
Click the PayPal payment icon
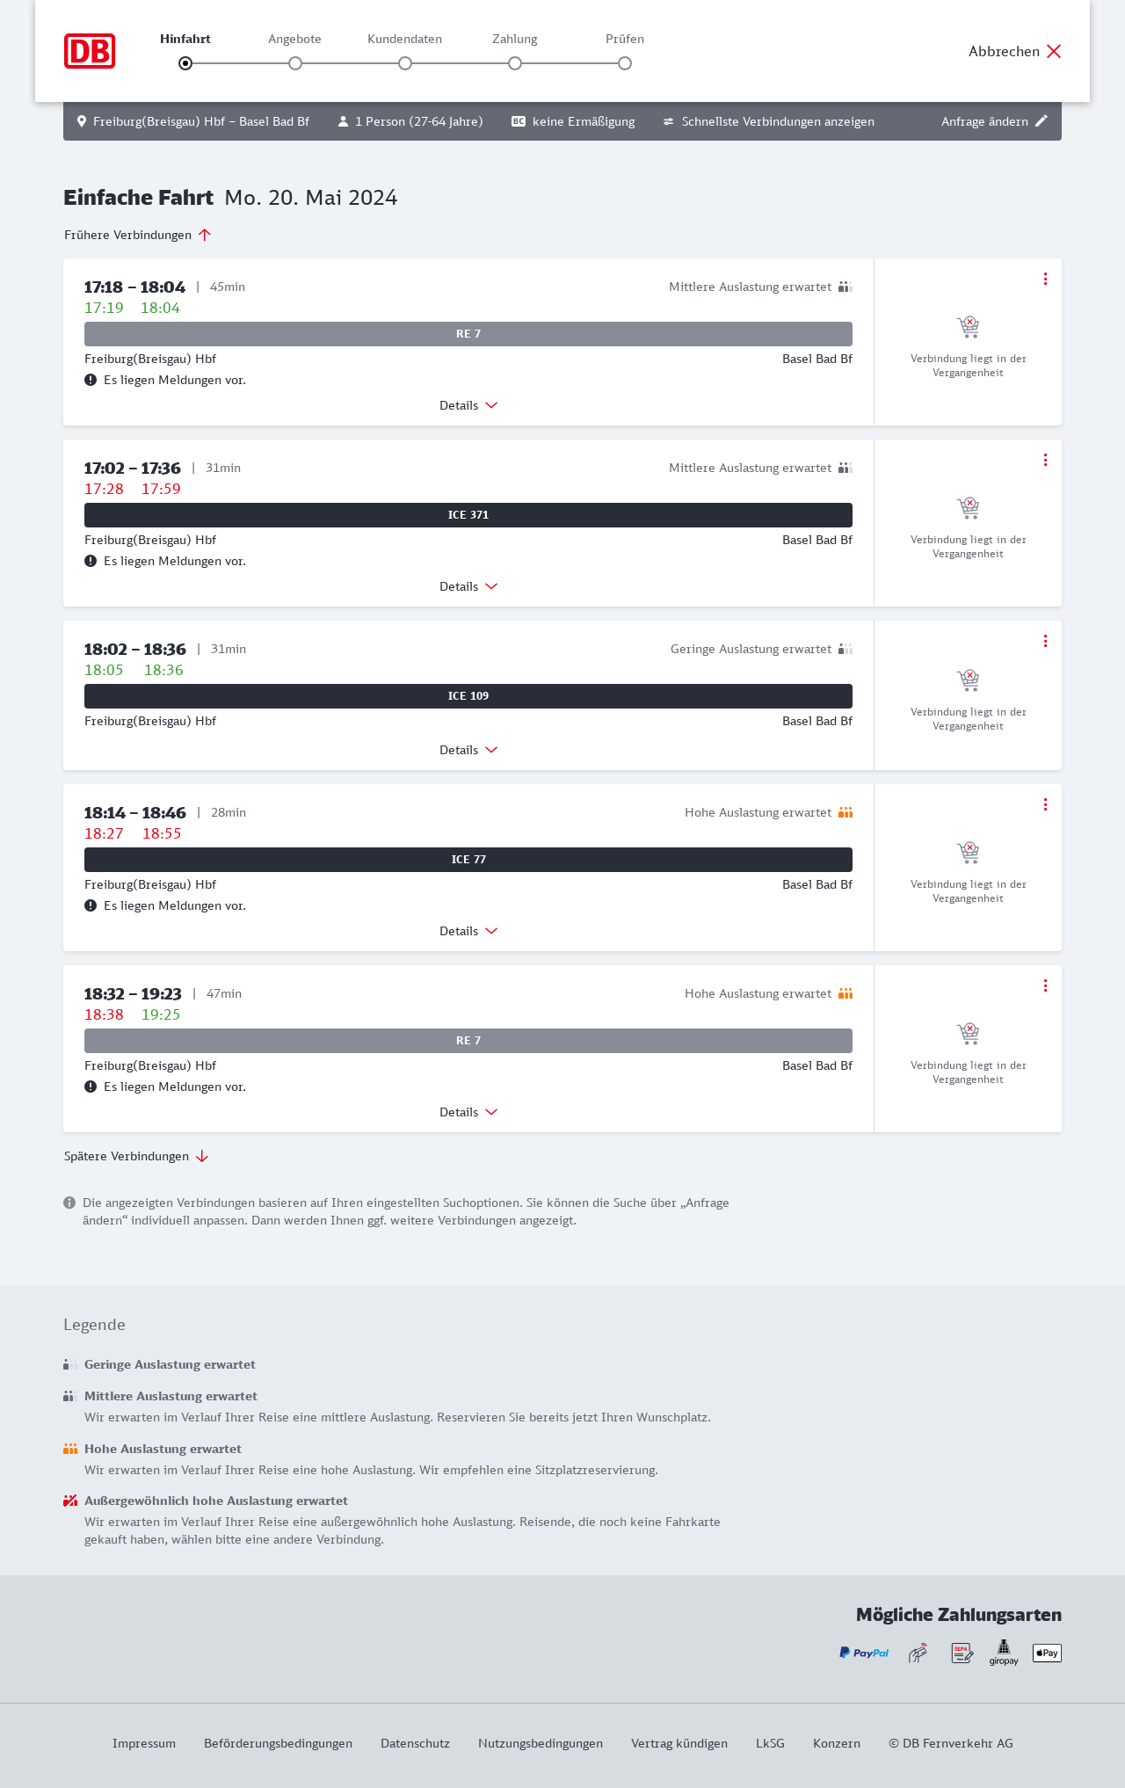(864, 1653)
